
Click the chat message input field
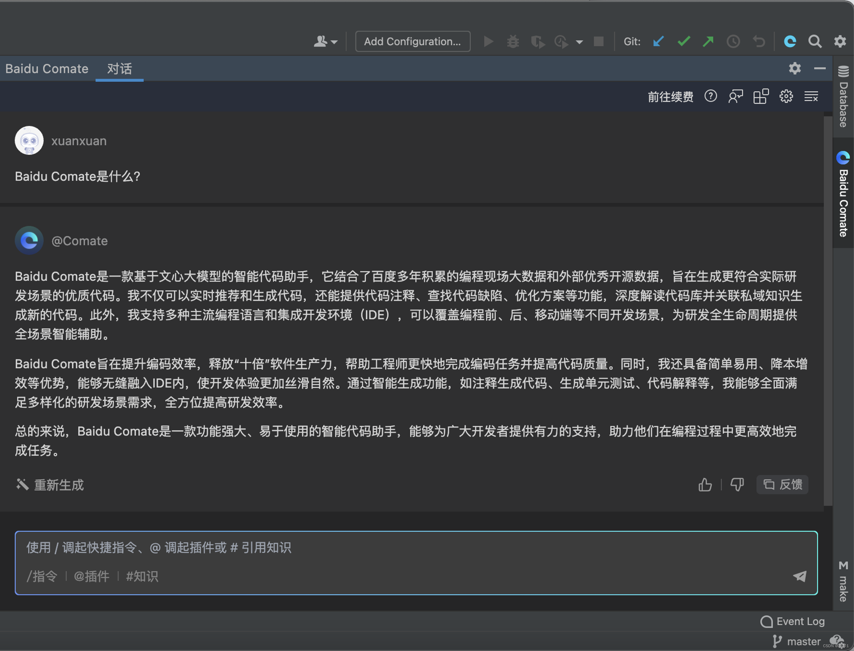(416, 563)
